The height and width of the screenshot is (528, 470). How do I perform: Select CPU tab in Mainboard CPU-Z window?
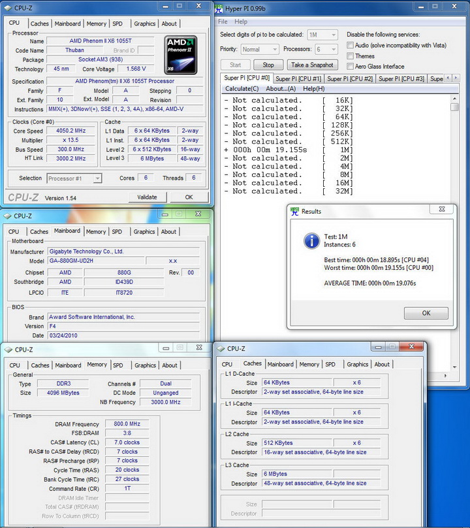pos(14,232)
